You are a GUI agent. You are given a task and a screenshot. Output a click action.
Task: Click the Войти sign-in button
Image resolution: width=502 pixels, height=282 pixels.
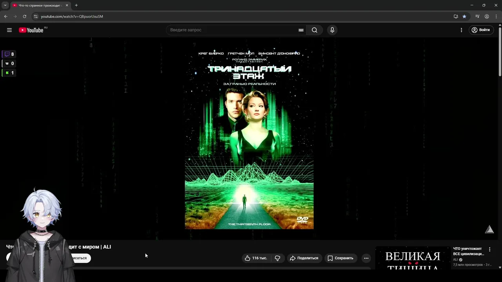[x=481, y=30]
